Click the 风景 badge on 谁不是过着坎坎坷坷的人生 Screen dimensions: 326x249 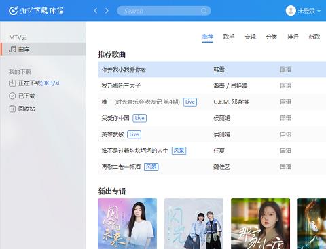coord(179,151)
